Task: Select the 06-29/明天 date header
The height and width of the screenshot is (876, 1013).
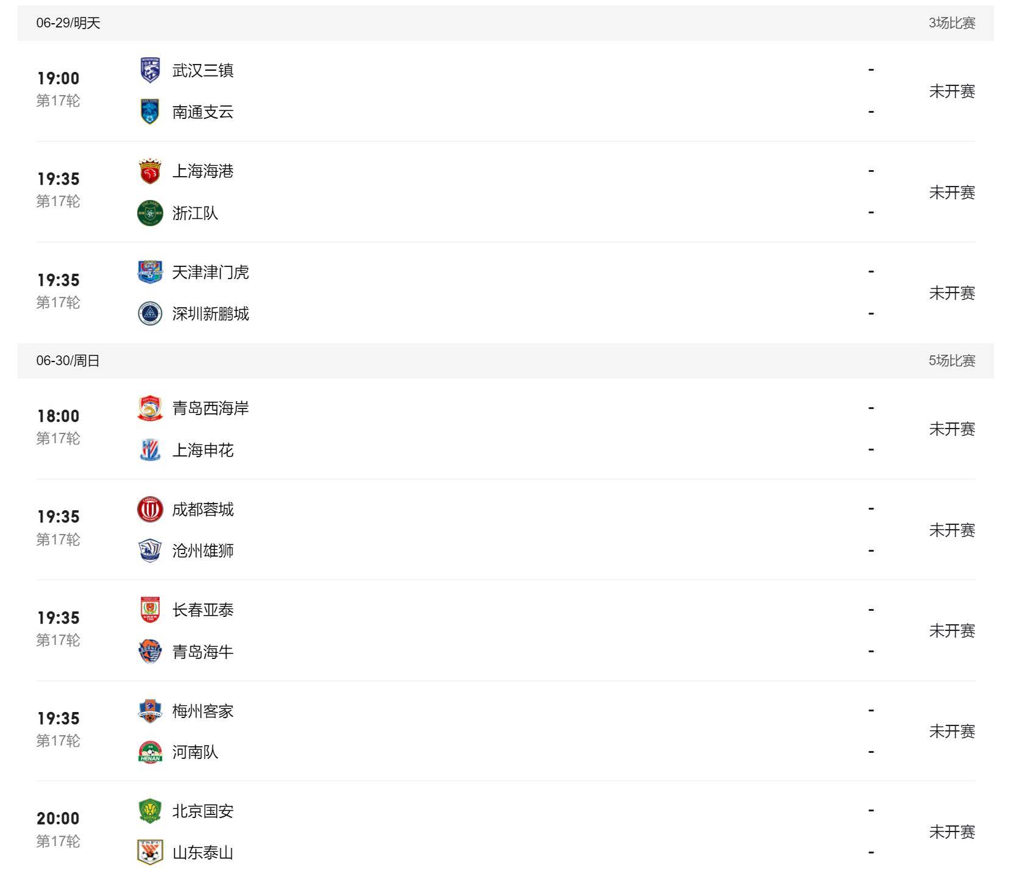Action: [68, 23]
